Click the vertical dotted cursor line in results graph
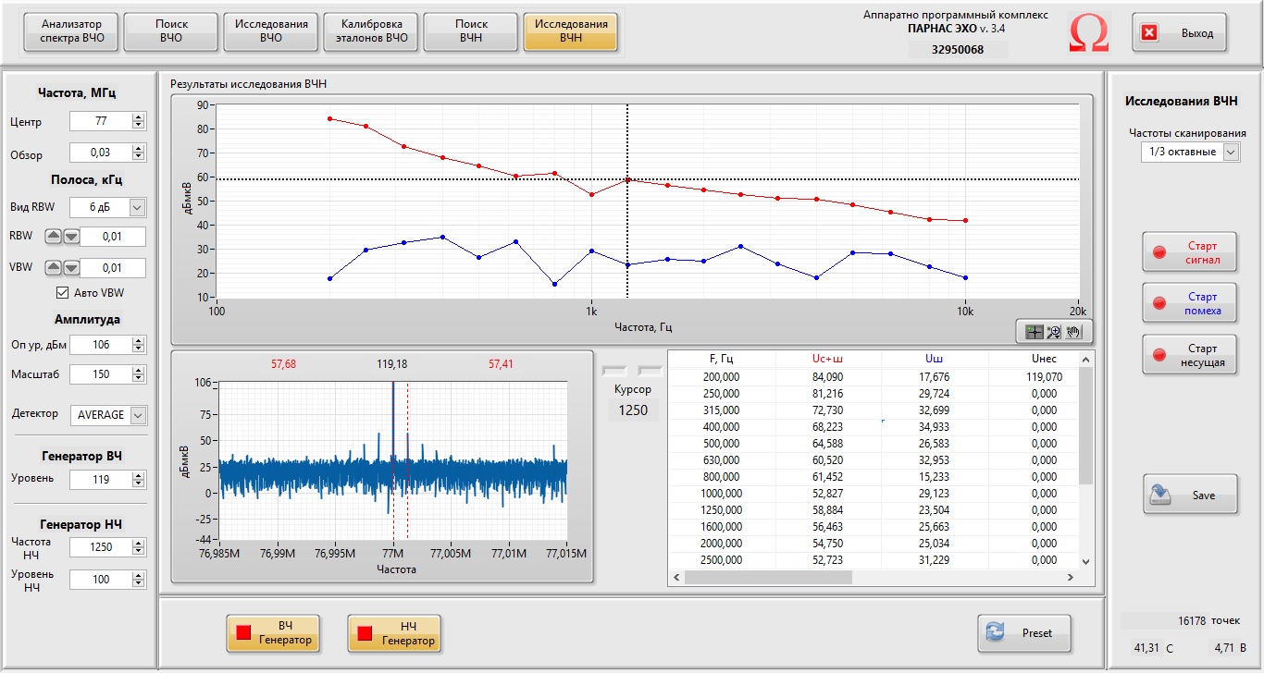Viewport: 1264px width, 673px height. click(x=627, y=201)
